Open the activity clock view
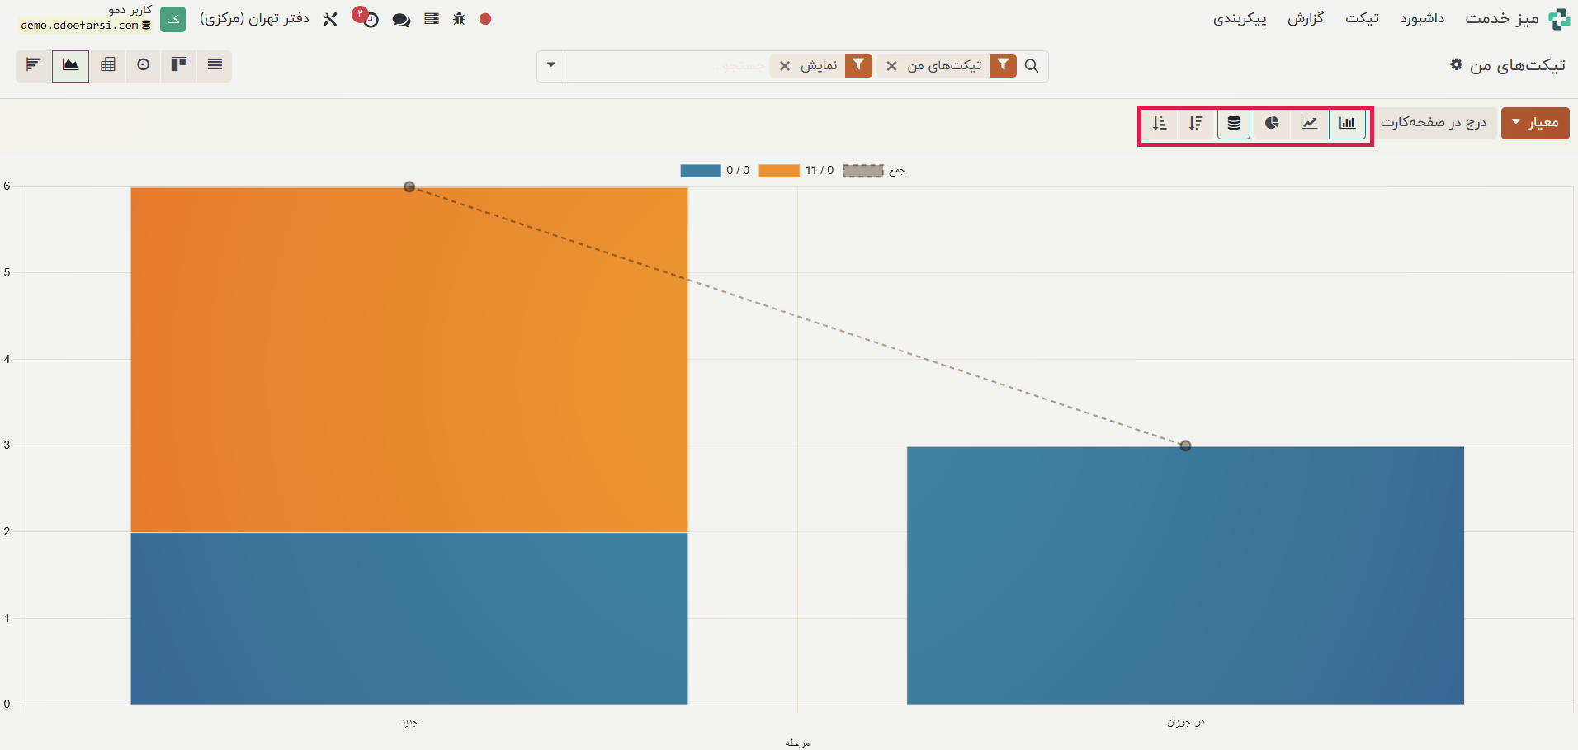 tap(144, 65)
